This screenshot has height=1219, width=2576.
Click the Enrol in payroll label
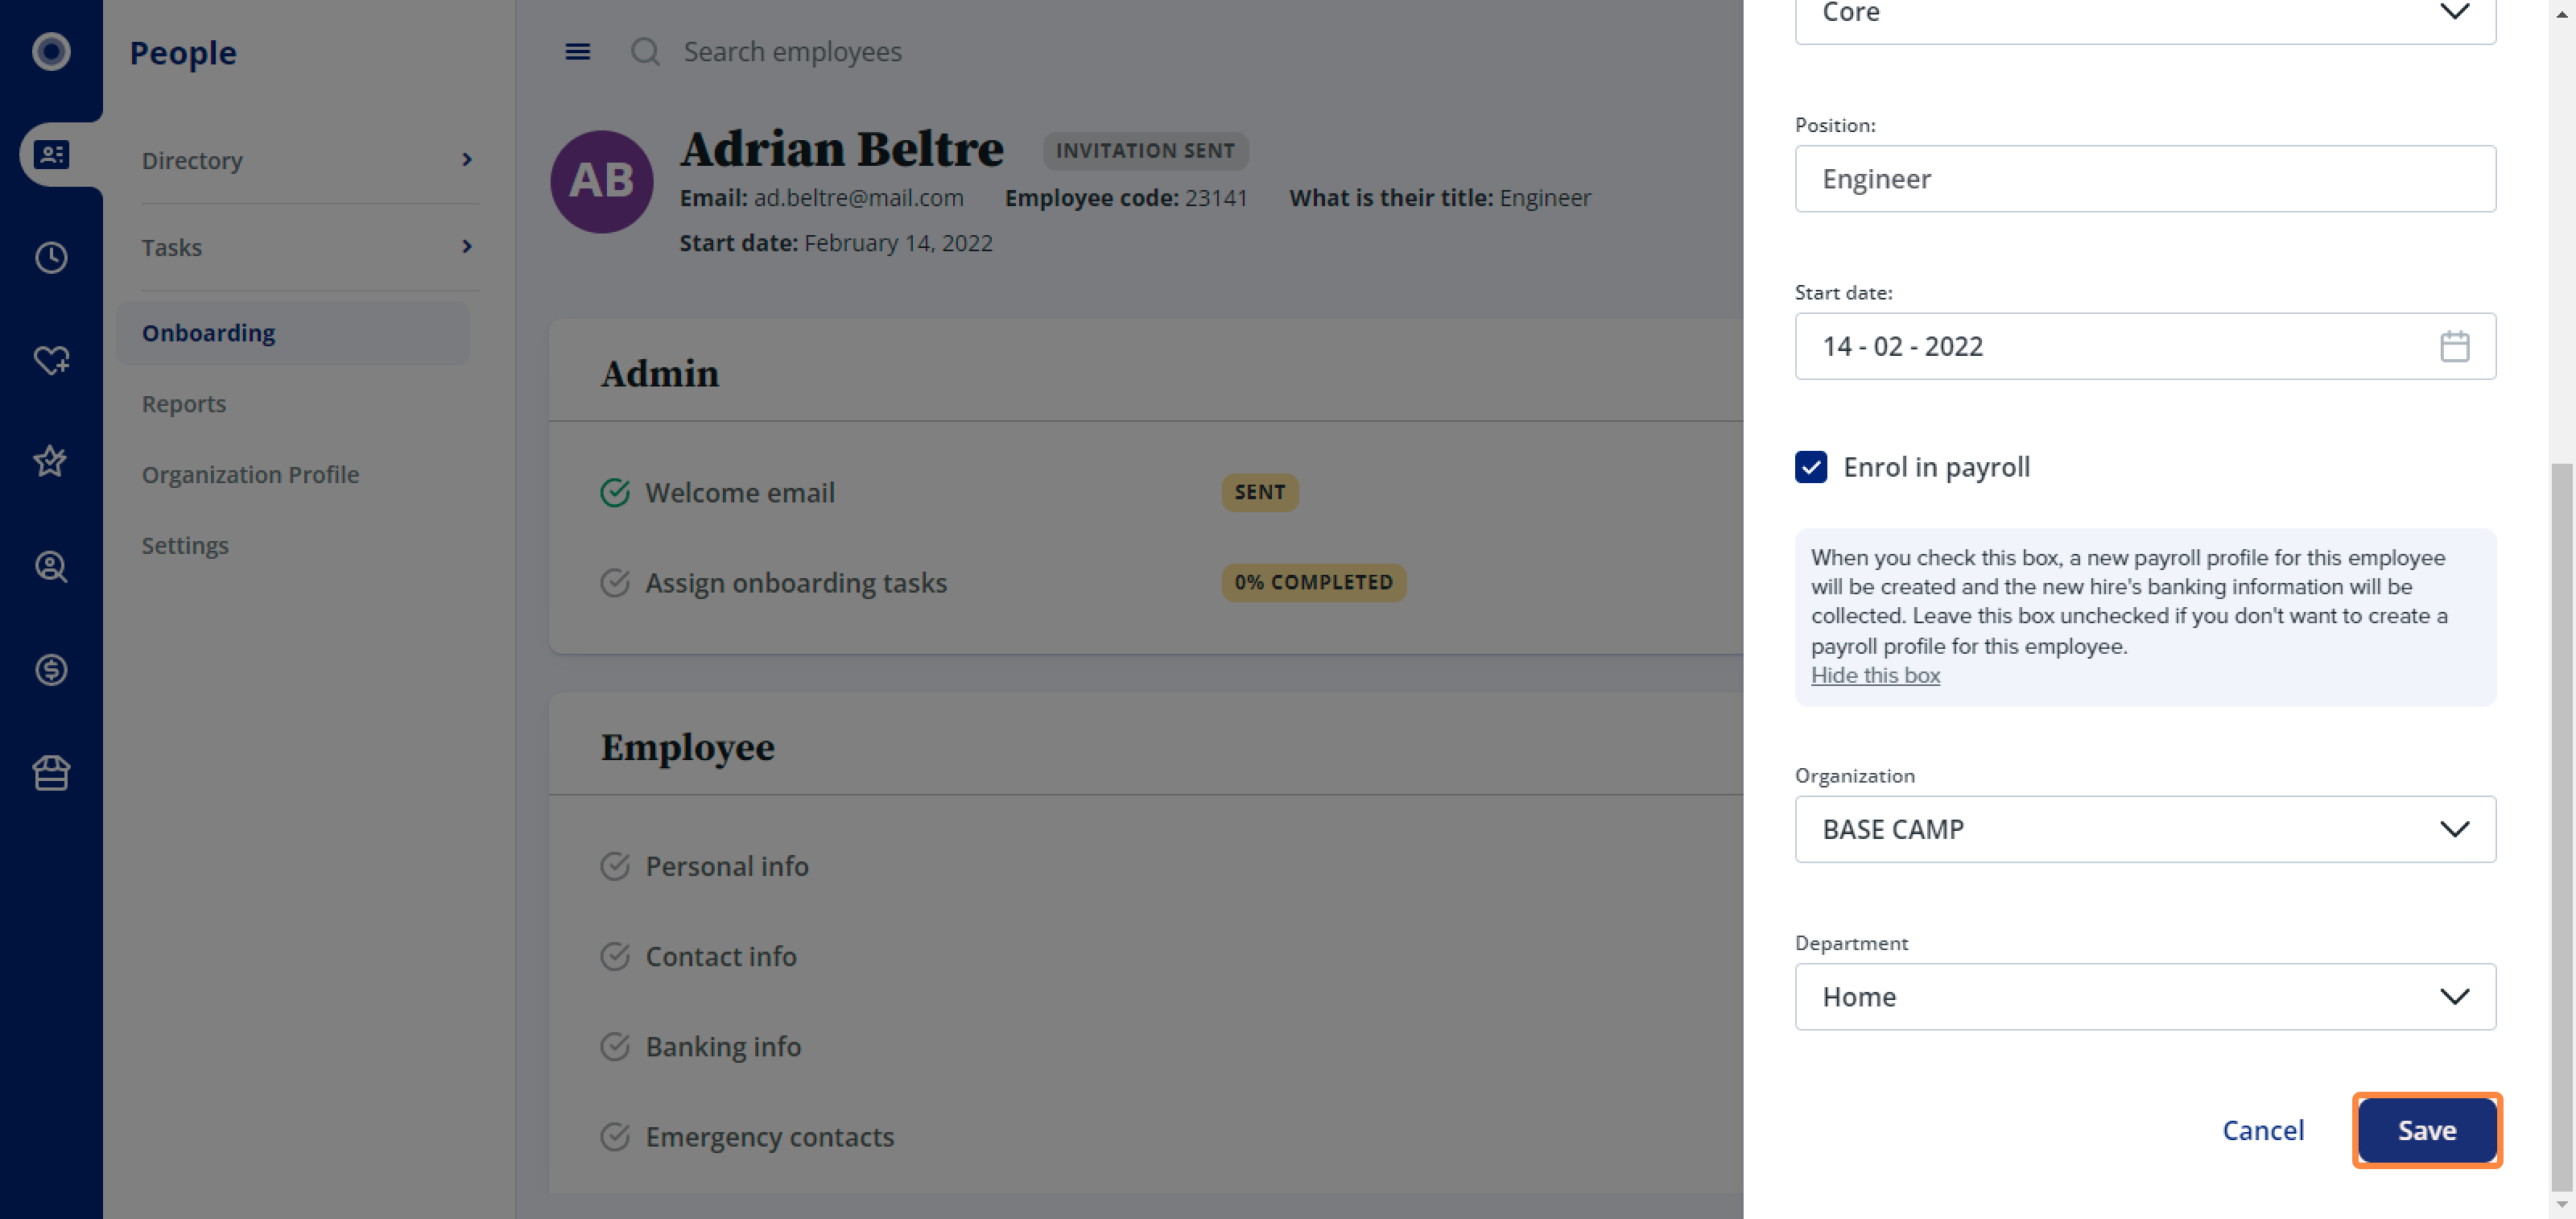pos(1936,467)
